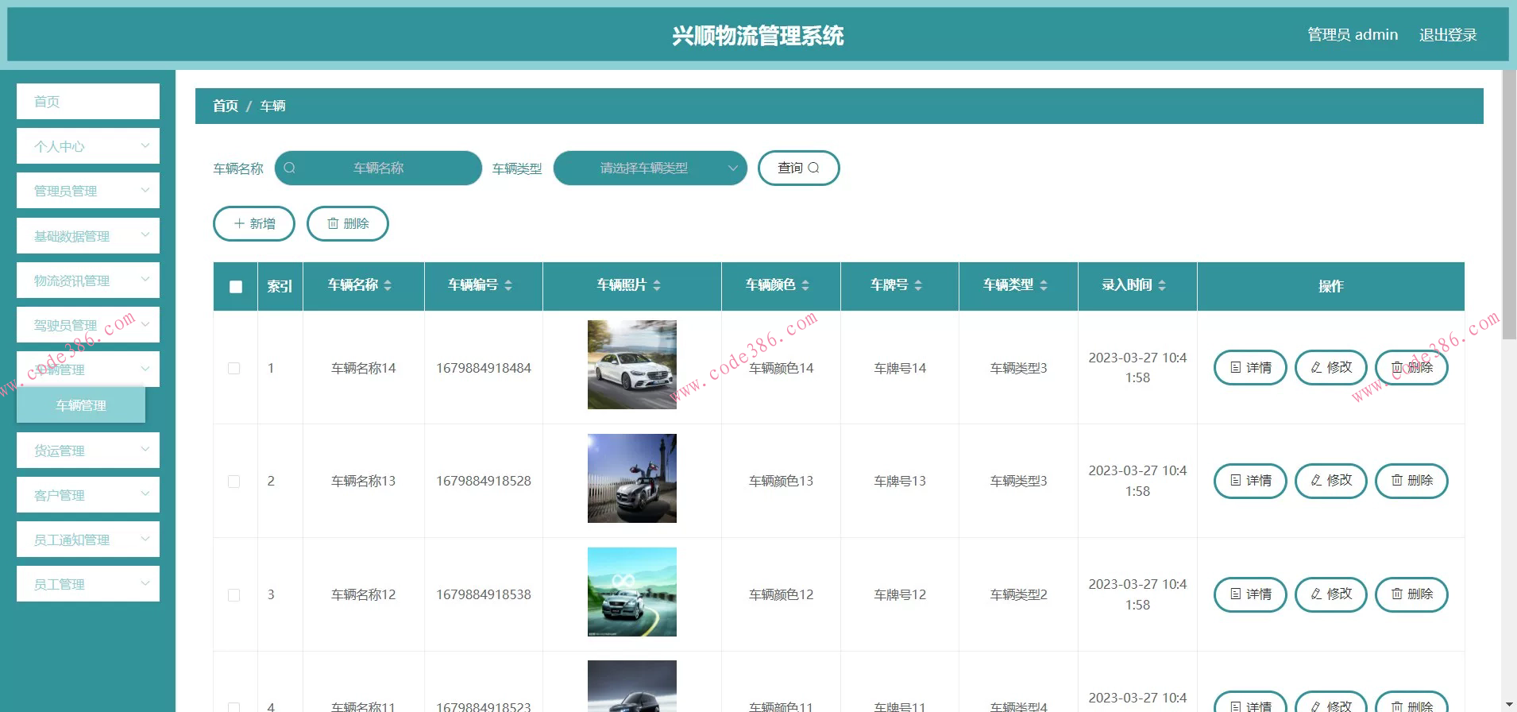Click 修改 for 车辆名称14

1331,367
